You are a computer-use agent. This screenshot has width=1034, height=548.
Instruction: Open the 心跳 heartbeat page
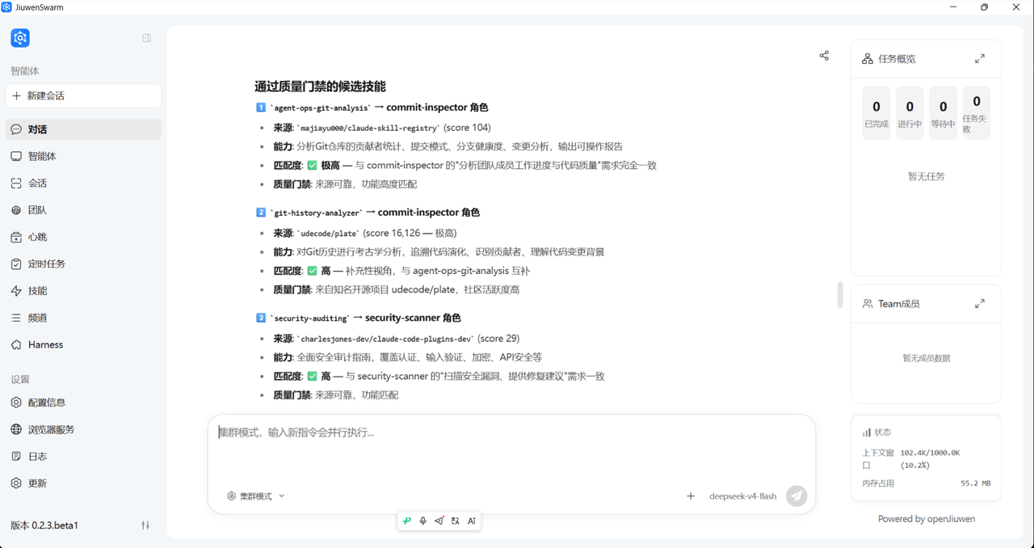83,237
